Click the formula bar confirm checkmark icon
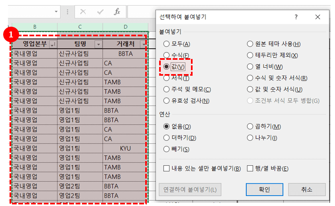The width and height of the screenshot is (335, 206). pyautogui.click(x=100, y=12)
